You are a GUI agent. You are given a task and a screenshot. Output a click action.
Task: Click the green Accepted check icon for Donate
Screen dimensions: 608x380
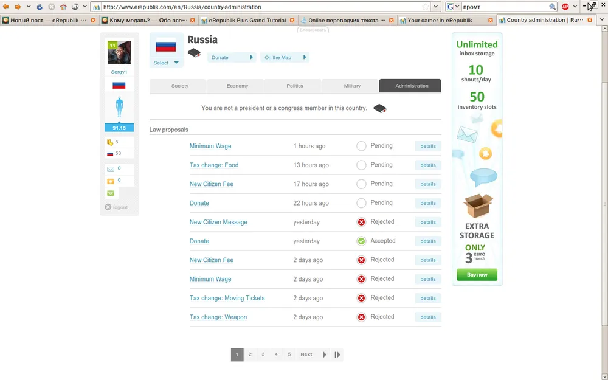pyautogui.click(x=361, y=241)
